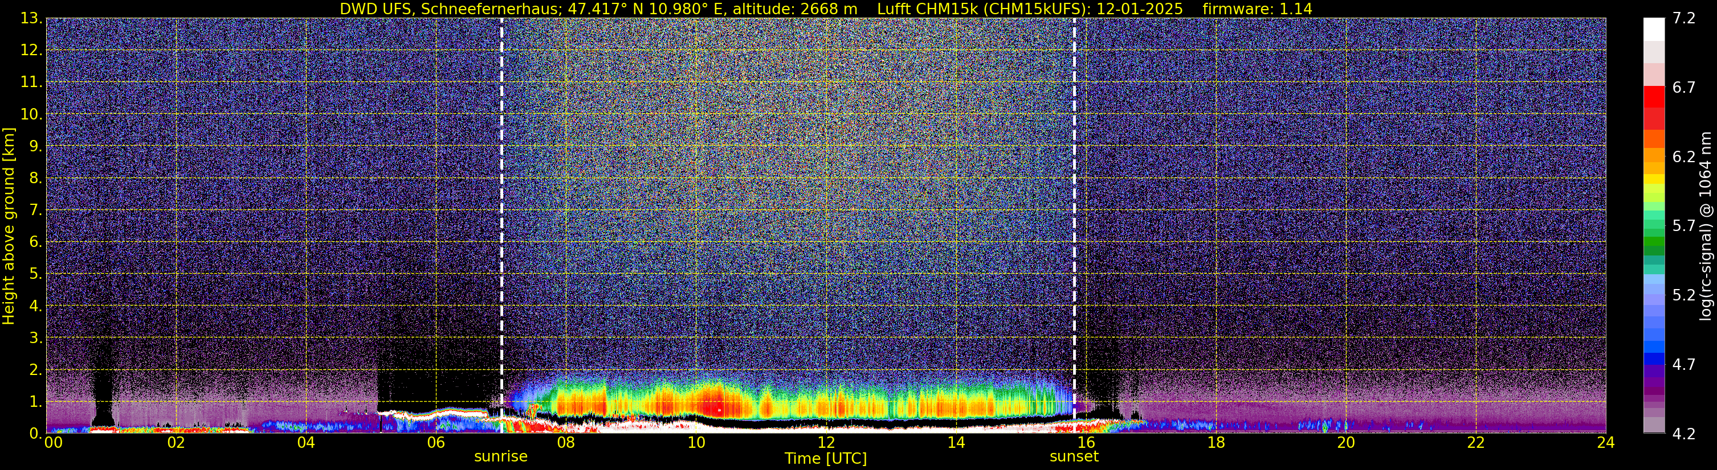Click the '5.7' colorbar value
This screenshot has height=470, width=1717.
(1684, 226)
